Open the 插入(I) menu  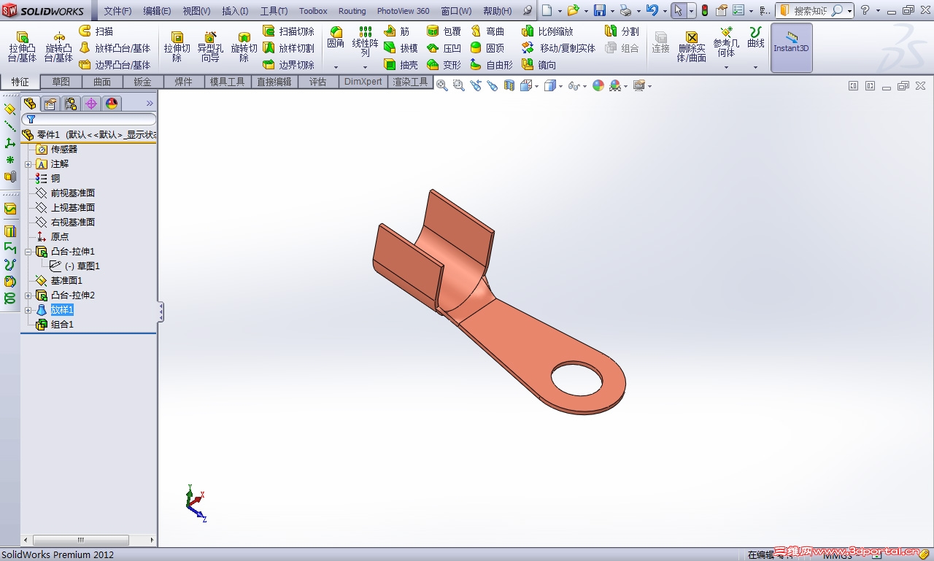[x=235, y=11]
